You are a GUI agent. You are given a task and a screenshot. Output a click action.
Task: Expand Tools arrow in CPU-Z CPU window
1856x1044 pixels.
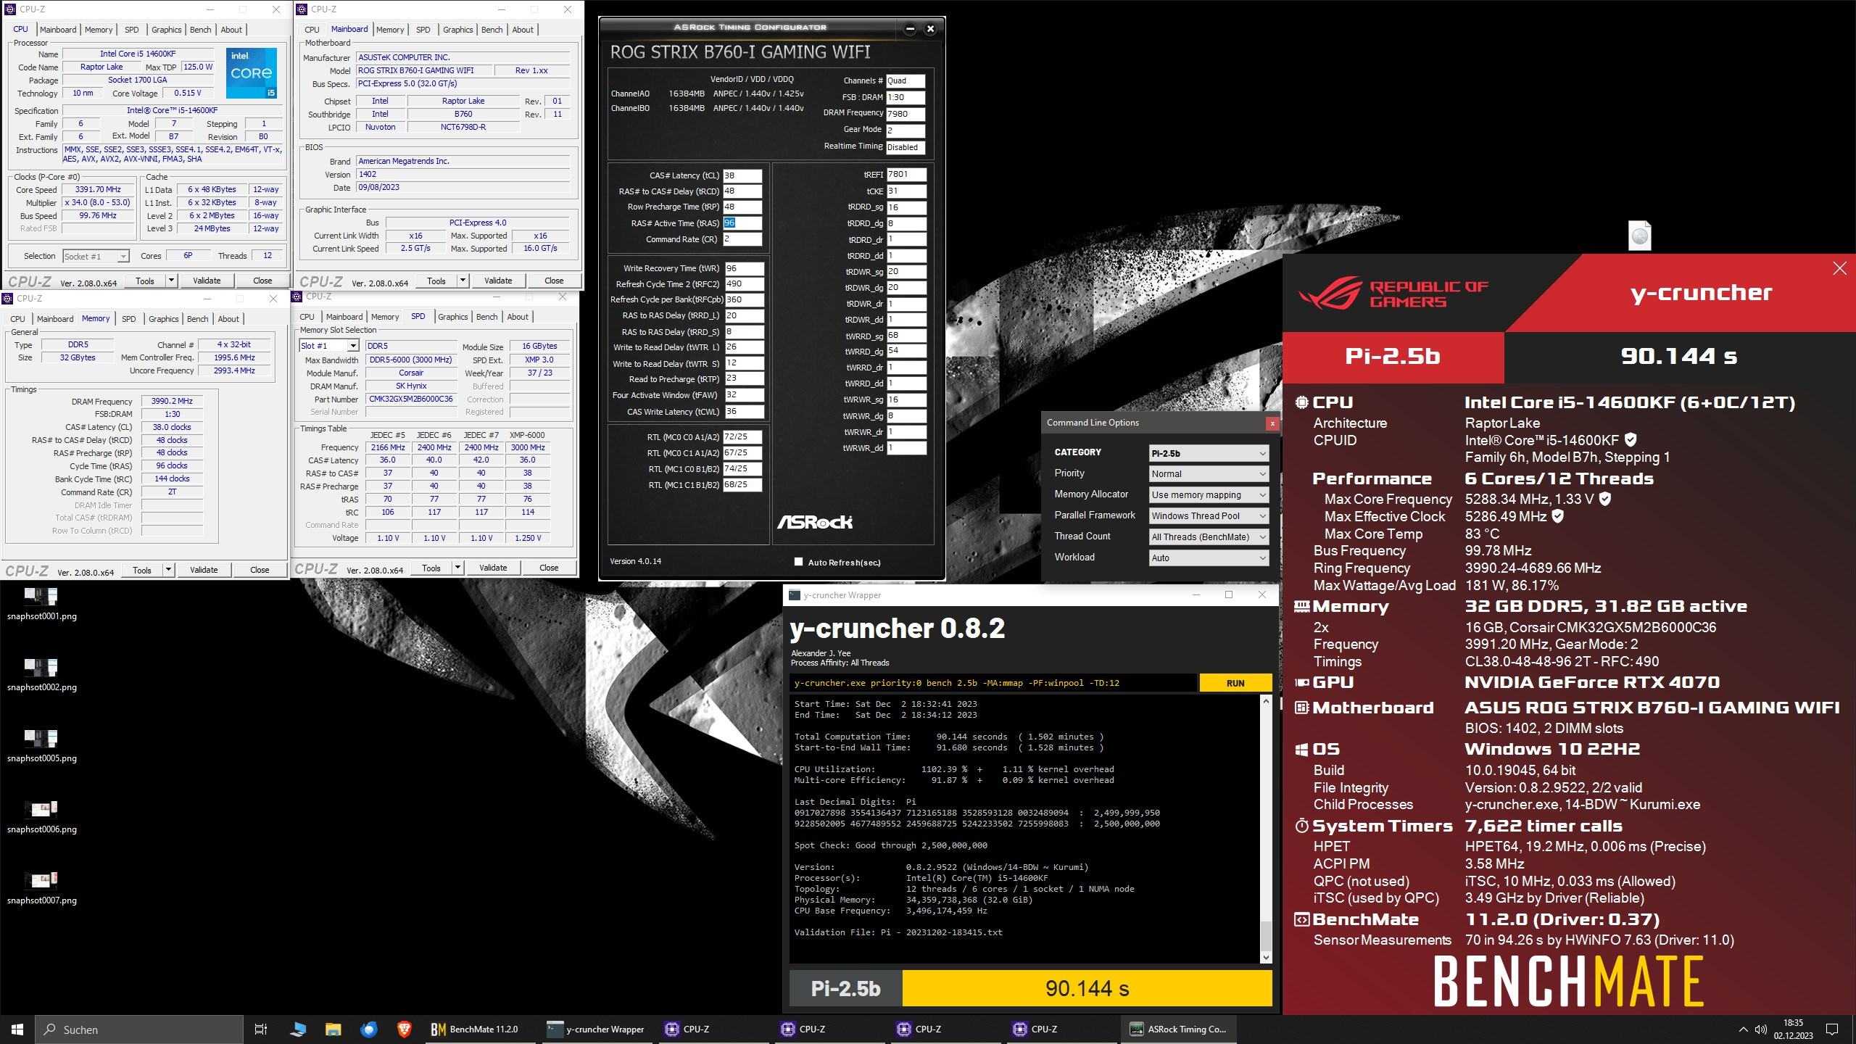[171, 281]
